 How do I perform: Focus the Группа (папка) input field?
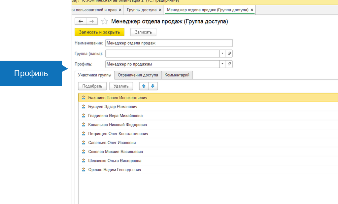click(x=162, y=53)
